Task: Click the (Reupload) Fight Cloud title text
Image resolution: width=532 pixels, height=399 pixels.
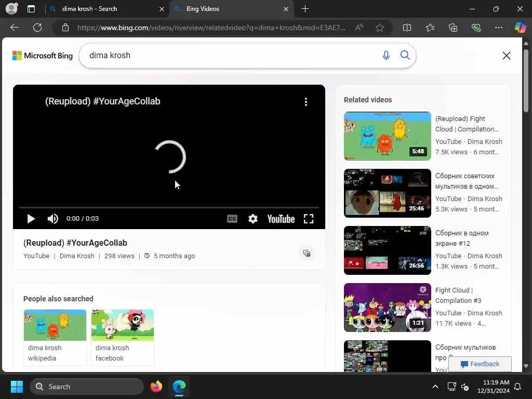Action: coord(467,124)
